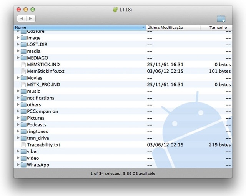The height and width of the screenshot is (196, 246).
Task: Select the MSTK_PRO.IND file icon
Action: click(x=23, y=85)
